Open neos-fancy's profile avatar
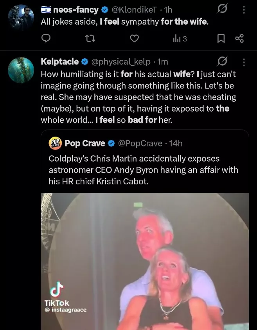257x330 pixels. coord(21,18)
